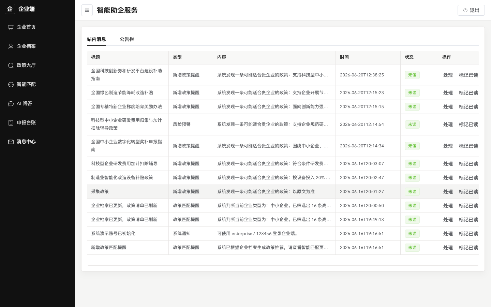This screenshot has width=491, height=307.
Task: Click the 退出 logout button
Action: coord(471,10)
